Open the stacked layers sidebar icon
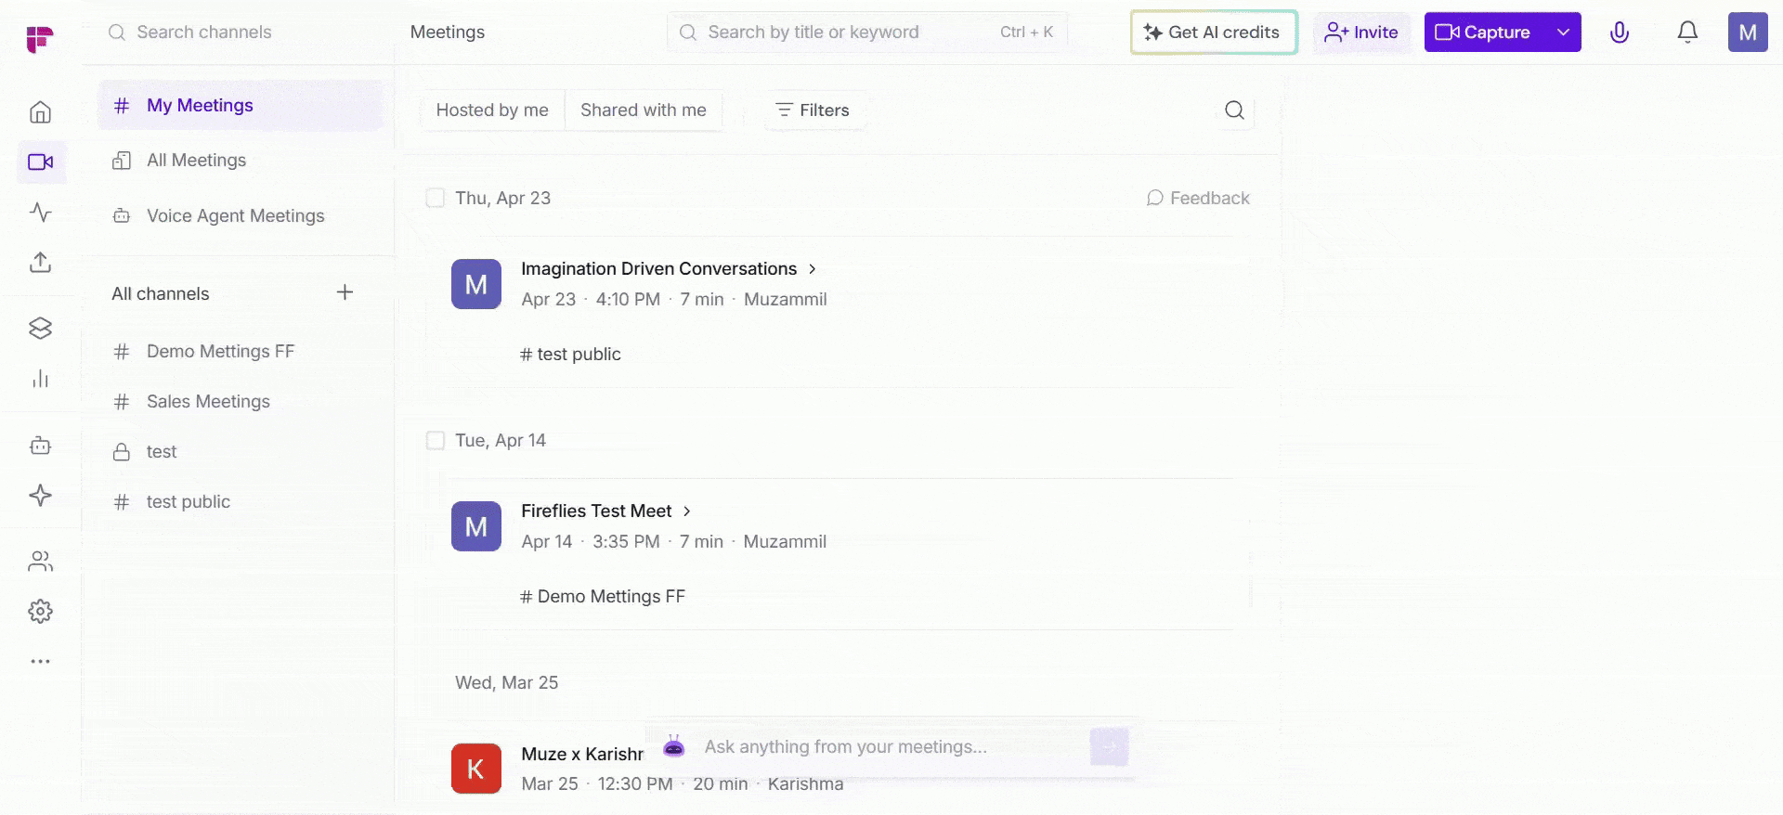Screen dimensions: 1783x815 click(x=40, y=328)
